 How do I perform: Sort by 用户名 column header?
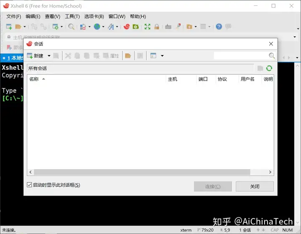click(x=250, y=79)
